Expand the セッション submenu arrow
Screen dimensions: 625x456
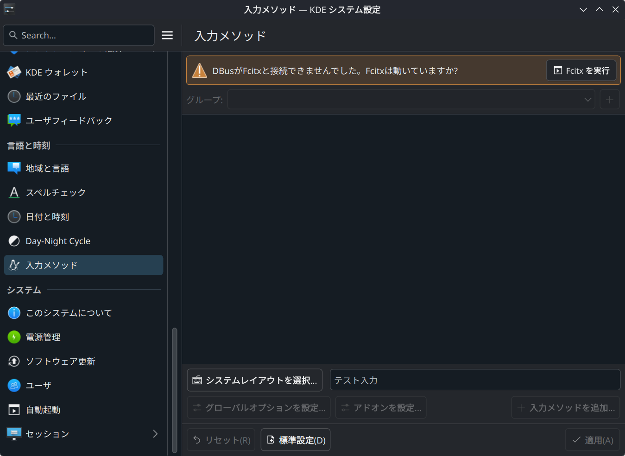click(x=155, y=434)
